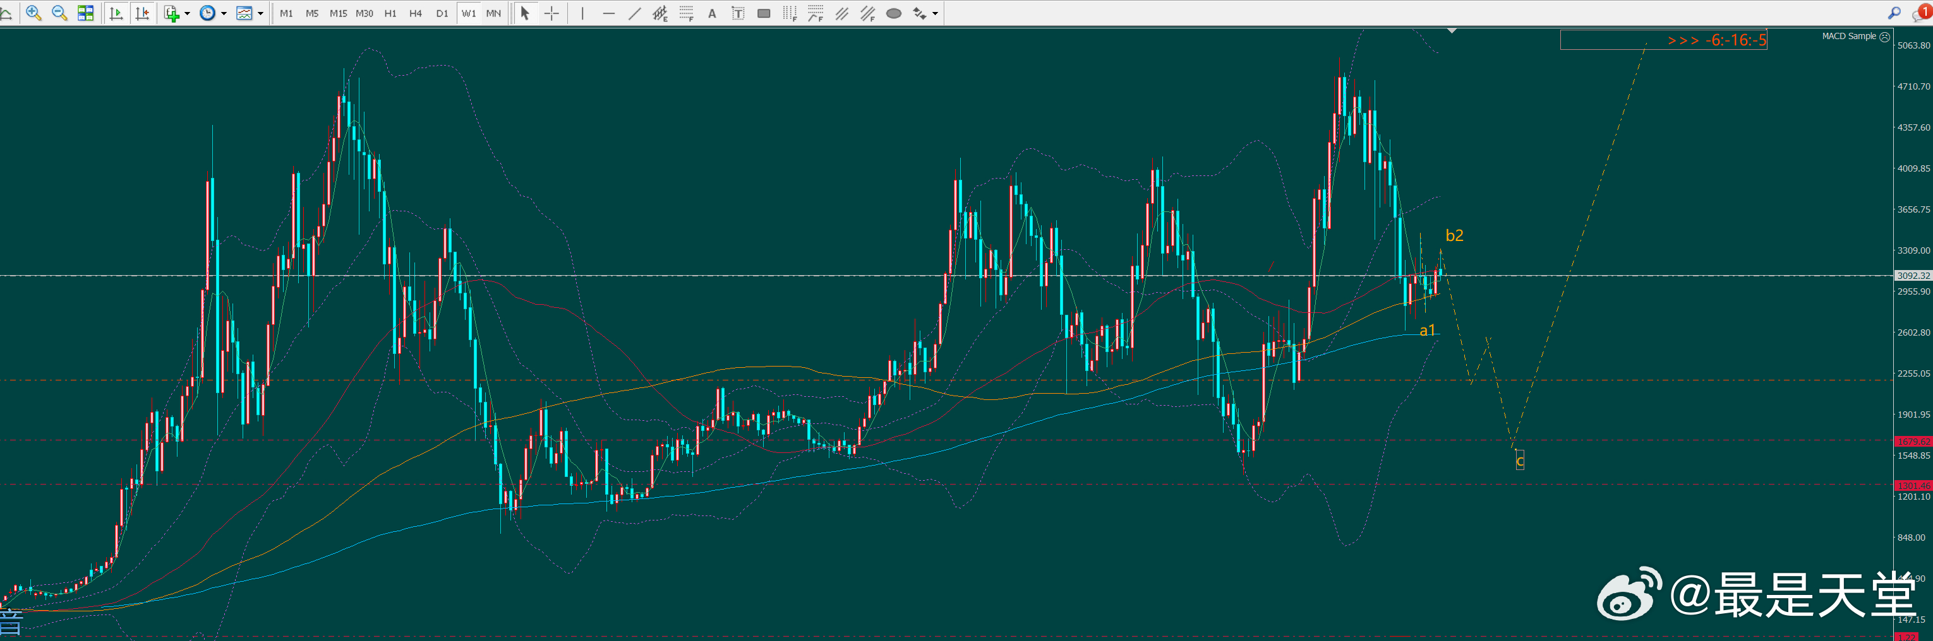Switch chart to H4 timeframe
Image resolution: width=1933 pixels, height=641 pixels.
click(416, 13)
